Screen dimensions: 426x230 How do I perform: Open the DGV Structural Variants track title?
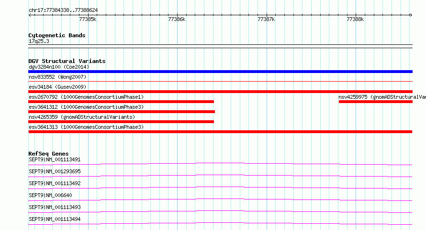(x=67, y=61)
